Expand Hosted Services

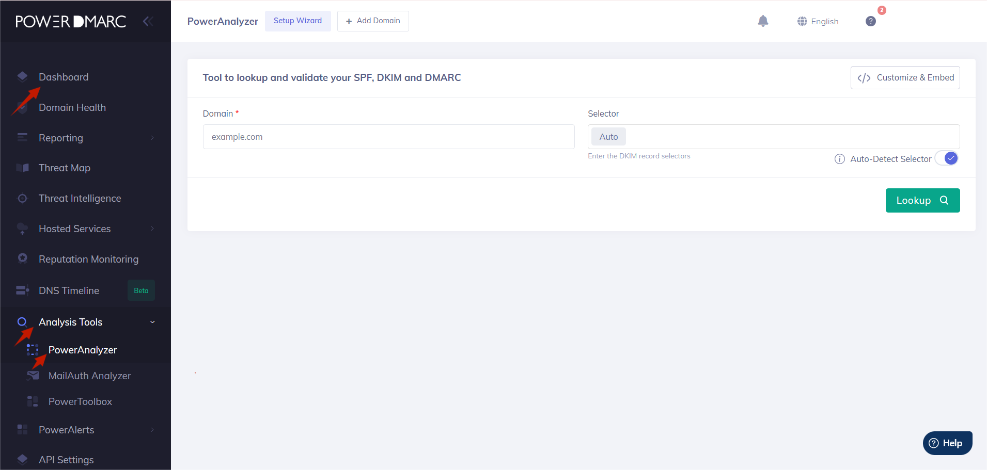tap(151, 228)
